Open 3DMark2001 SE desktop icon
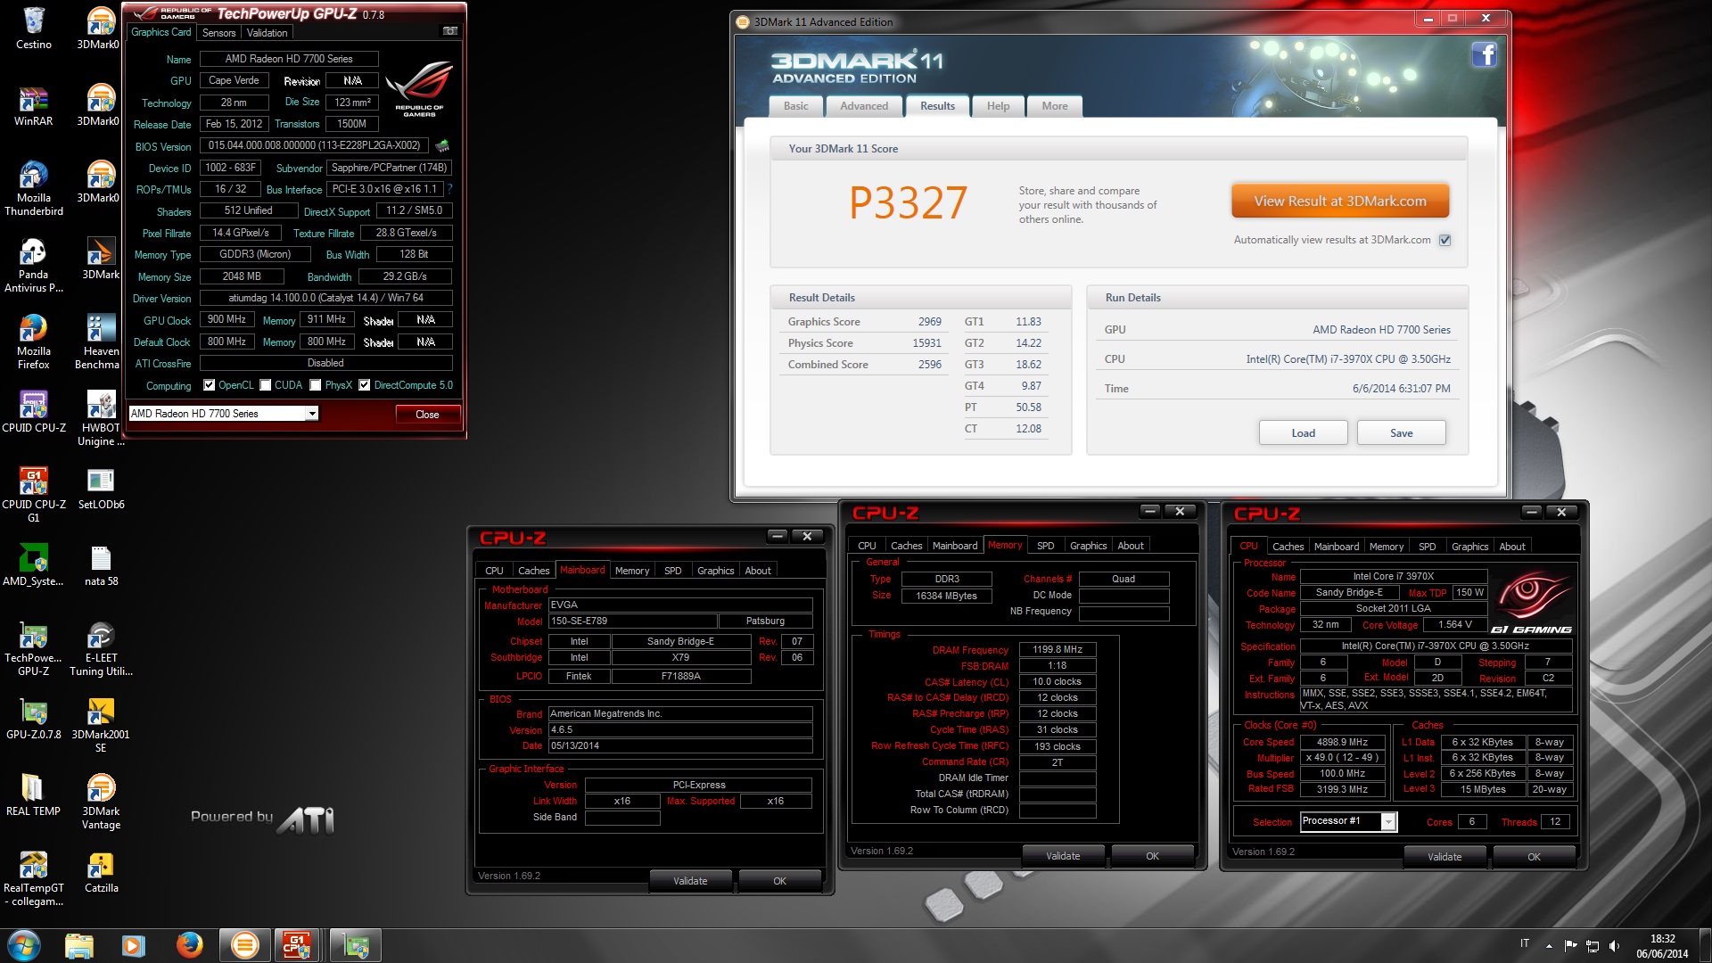 pyautogui.click(x=101, y=726)
